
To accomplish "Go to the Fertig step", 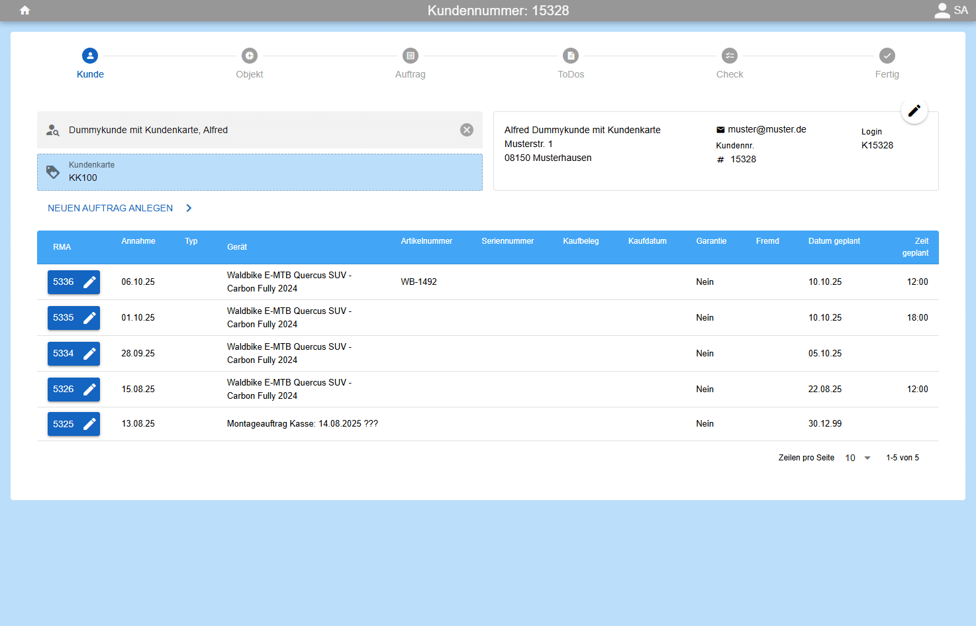I will pos(887,56).
